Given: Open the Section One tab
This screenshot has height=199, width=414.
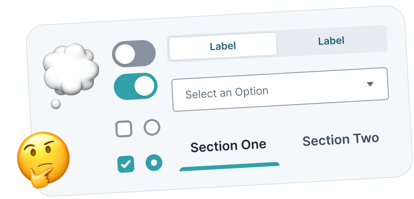Looking at the screenshot, I should coord(228,146).
